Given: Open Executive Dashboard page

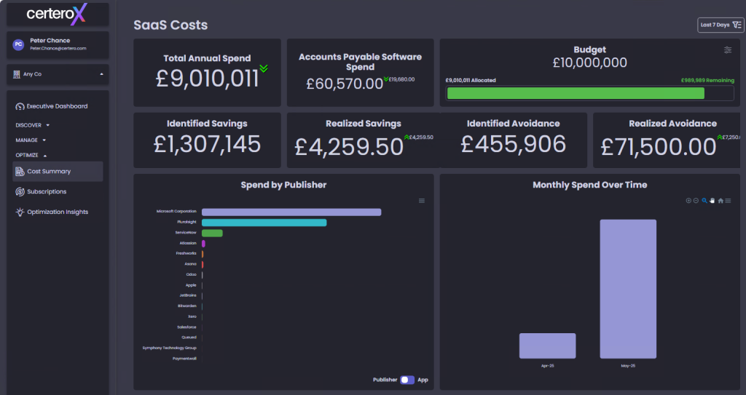Looking at the screenshot, I should point(57,106).
